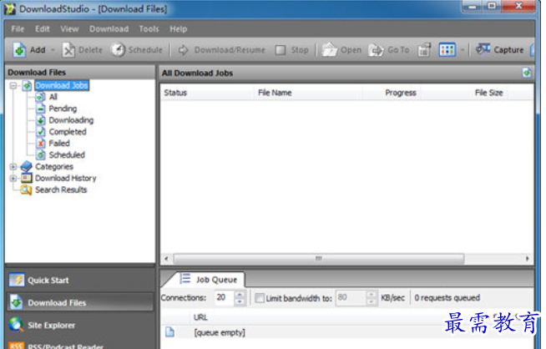
Task: Open the Edit menu
Action: coord(42,29)
